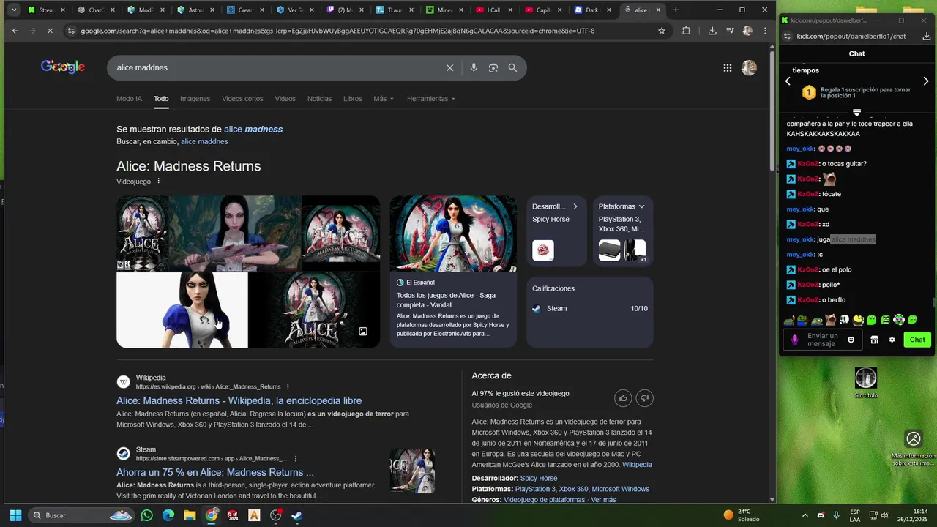Clear the Google search box text
The height and width of the screenshot is (527, 937).
[x=450, y=67]
